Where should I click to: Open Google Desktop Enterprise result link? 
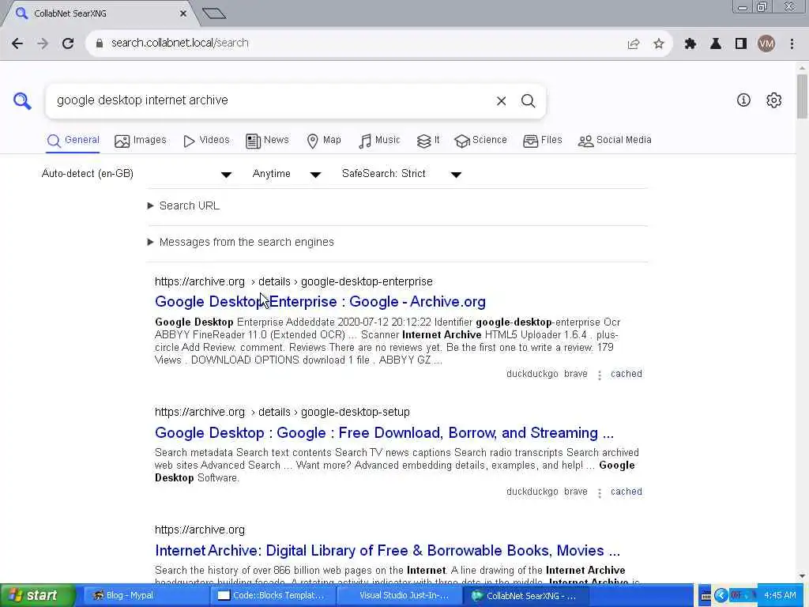pyautogui.click(x=320, y=302)
